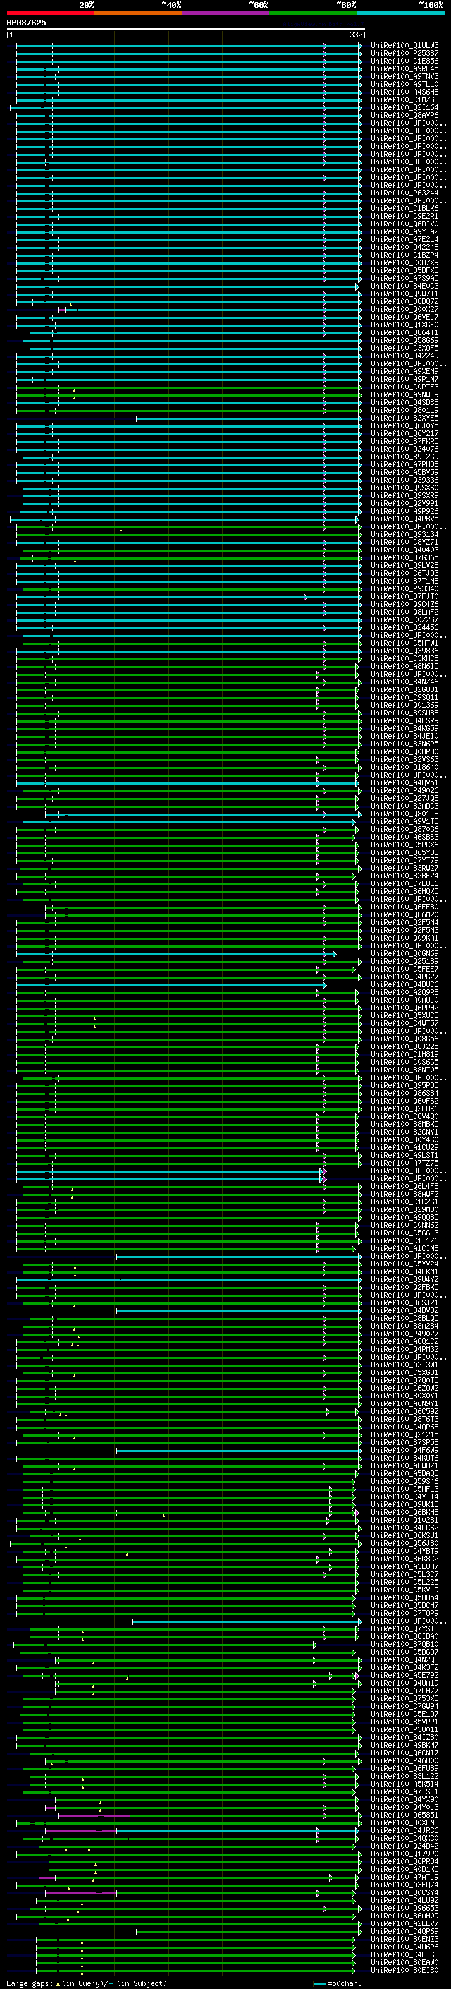Viewport: 451px width, 1989px height.
Task: Select hit label UniRef100_C1E856
Action: click(404, 61)
